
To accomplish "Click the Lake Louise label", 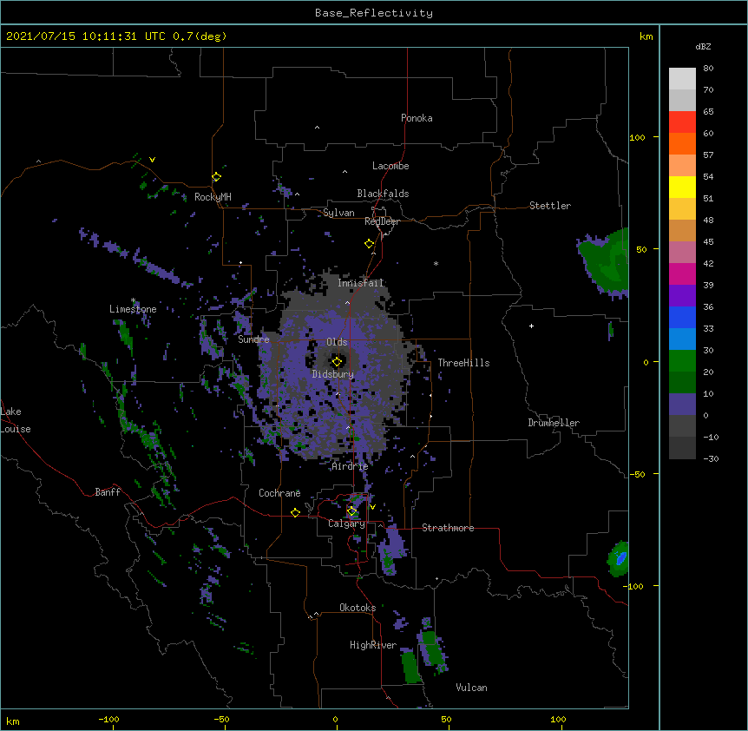I will pyautogui.click(x=16, y=420).
